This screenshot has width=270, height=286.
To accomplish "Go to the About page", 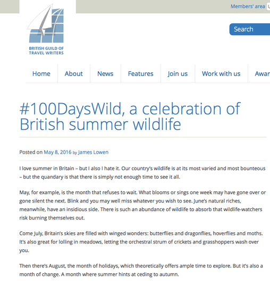I will tap(74, 74).
